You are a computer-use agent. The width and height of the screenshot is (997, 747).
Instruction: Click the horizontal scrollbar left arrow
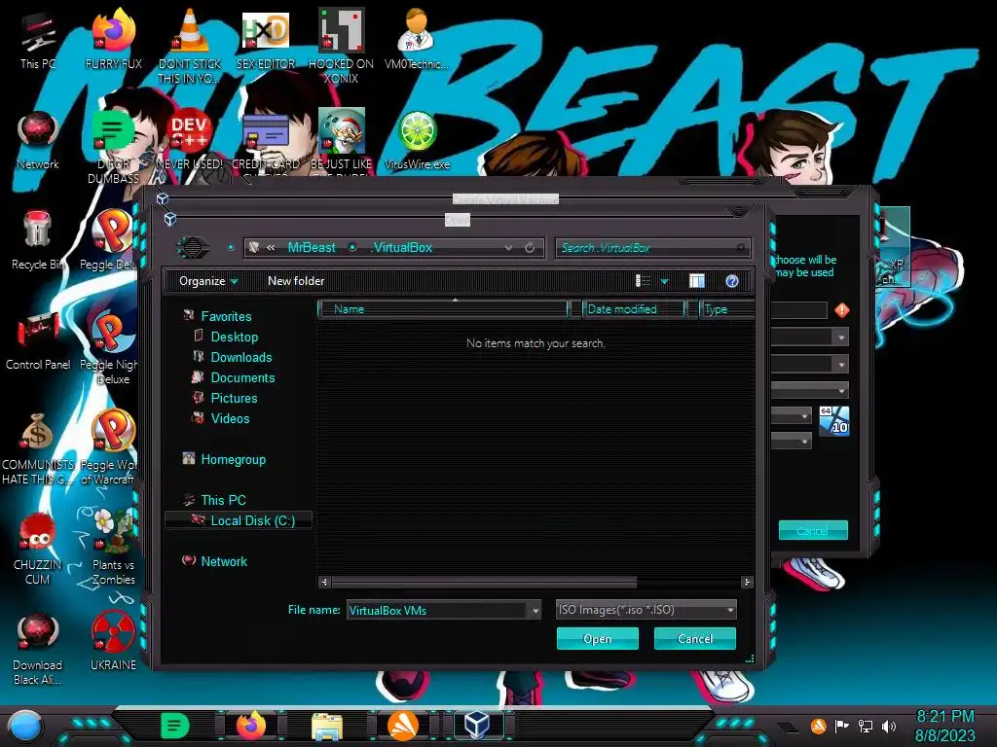coord(324,582)
